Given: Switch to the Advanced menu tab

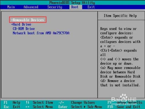Looking at the screenshot, I should click(x=31, y=7).
